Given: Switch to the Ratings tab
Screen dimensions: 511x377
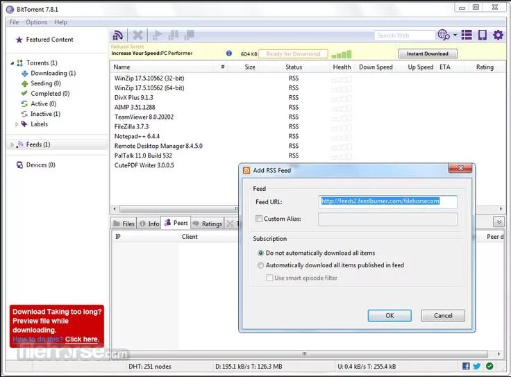Looking at the screenshot, I should point(208,224).
